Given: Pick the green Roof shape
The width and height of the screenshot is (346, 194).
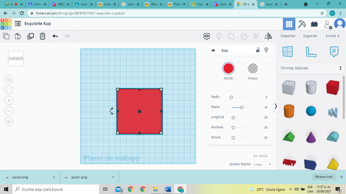Looking at the screenshot, I should 289,137.
